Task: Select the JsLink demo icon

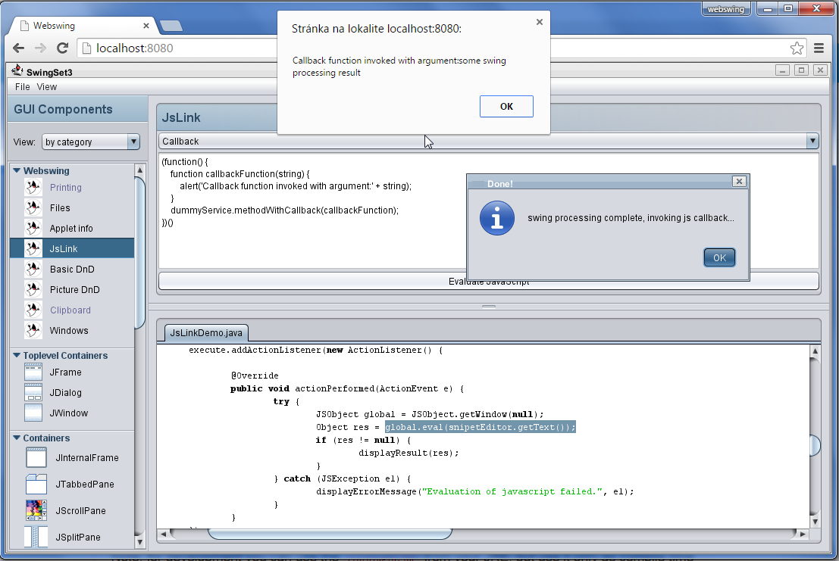Action: (x=33, y=248)
